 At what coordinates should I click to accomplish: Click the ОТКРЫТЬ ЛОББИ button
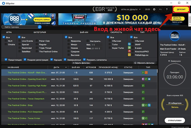[175, 120]
